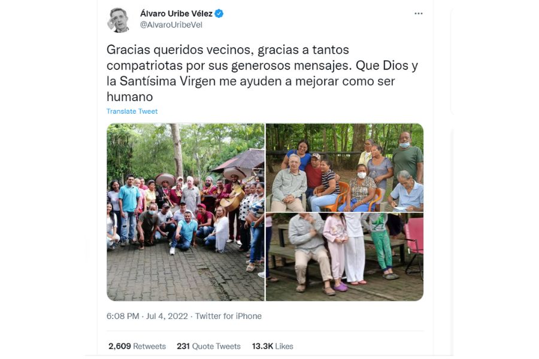Click Translate Tweet
Image resolution: width=539 pixels, height=359 pixels.
click(x=132, y=111)
